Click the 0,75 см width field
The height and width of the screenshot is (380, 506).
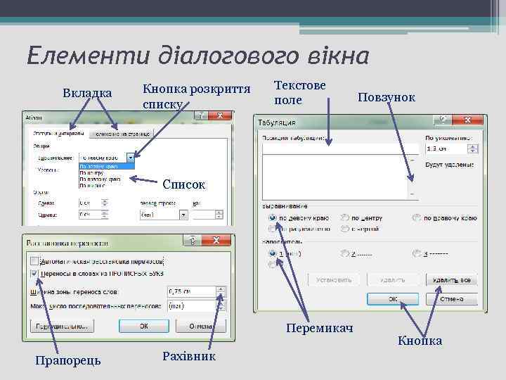(191, 291)
